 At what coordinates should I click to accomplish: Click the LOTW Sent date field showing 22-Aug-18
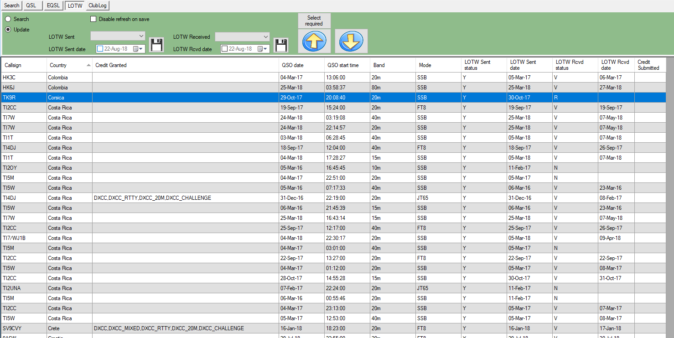(x=120, y=49)
